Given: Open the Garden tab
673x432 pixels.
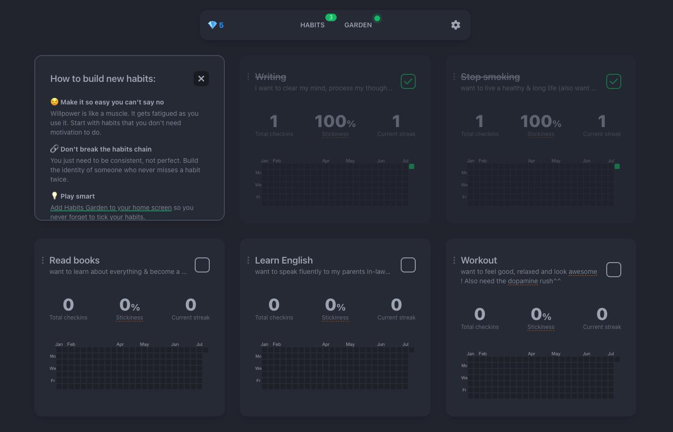Looking at the screenshot, I should [x=358, y=25].
